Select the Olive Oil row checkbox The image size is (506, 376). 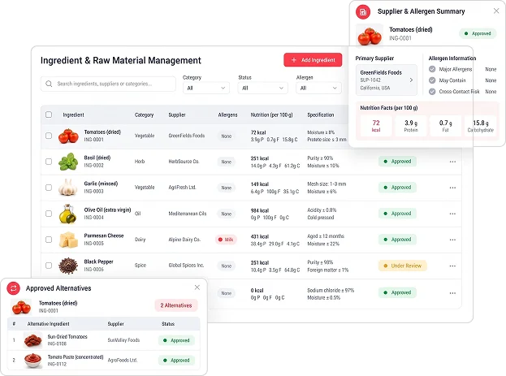point(49,214)
